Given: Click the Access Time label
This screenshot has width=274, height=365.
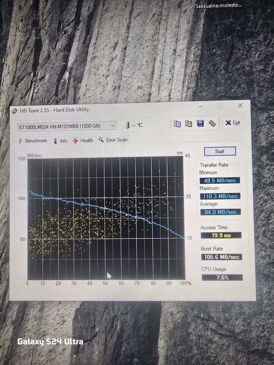Looking at the screenshot, I should [215, 228].
